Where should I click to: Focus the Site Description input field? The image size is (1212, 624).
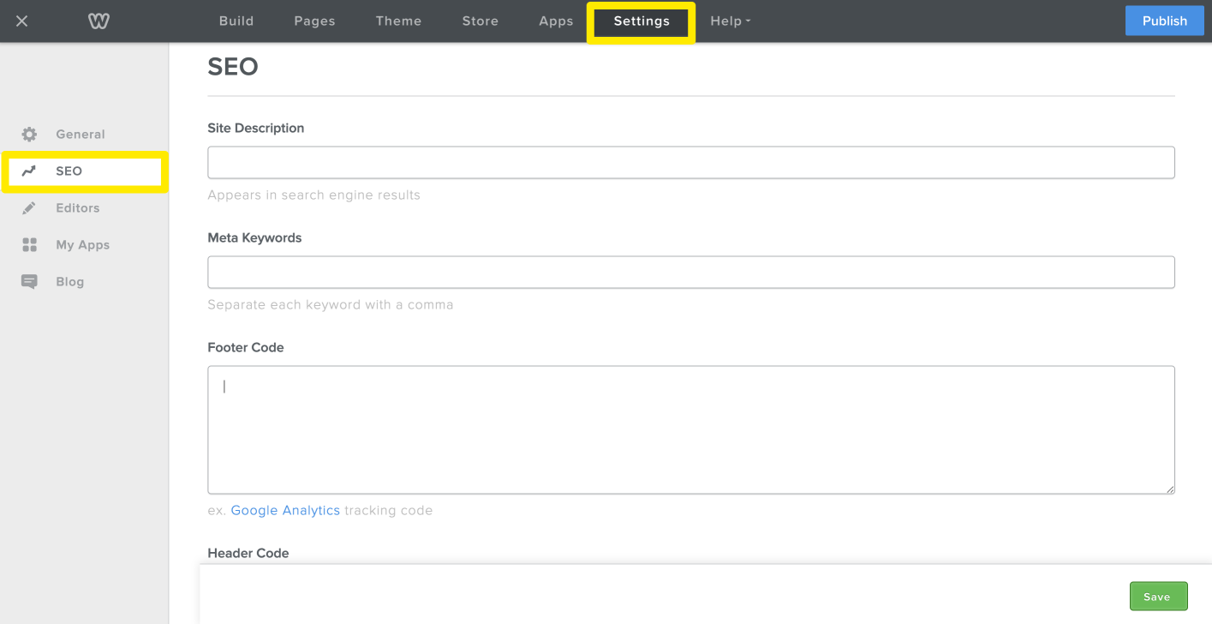[690, 163]
